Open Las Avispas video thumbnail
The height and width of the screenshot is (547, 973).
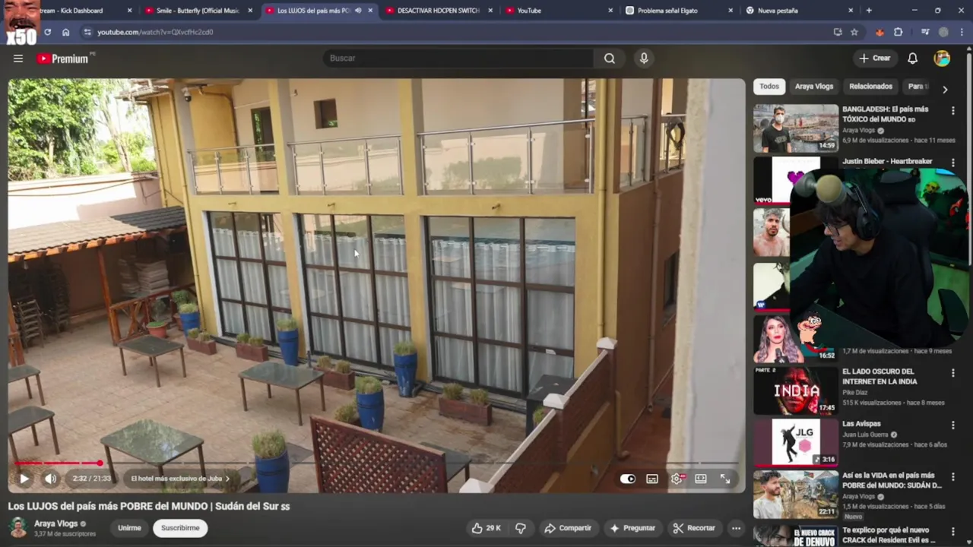pyautogui.click(x=796, y=442)
